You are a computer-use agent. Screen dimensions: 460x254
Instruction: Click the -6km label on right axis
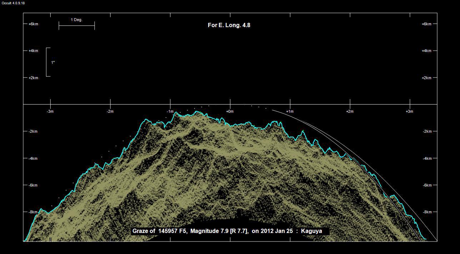(427, 185)
